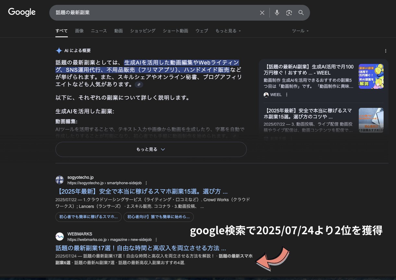Click the WEEL source favicon
The image size is (396, 280).
click(266, 95)
